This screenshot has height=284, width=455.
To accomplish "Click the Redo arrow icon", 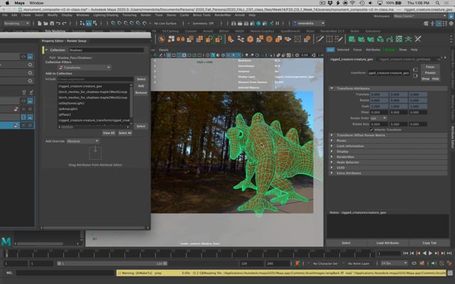I will [x=64, y=23].
